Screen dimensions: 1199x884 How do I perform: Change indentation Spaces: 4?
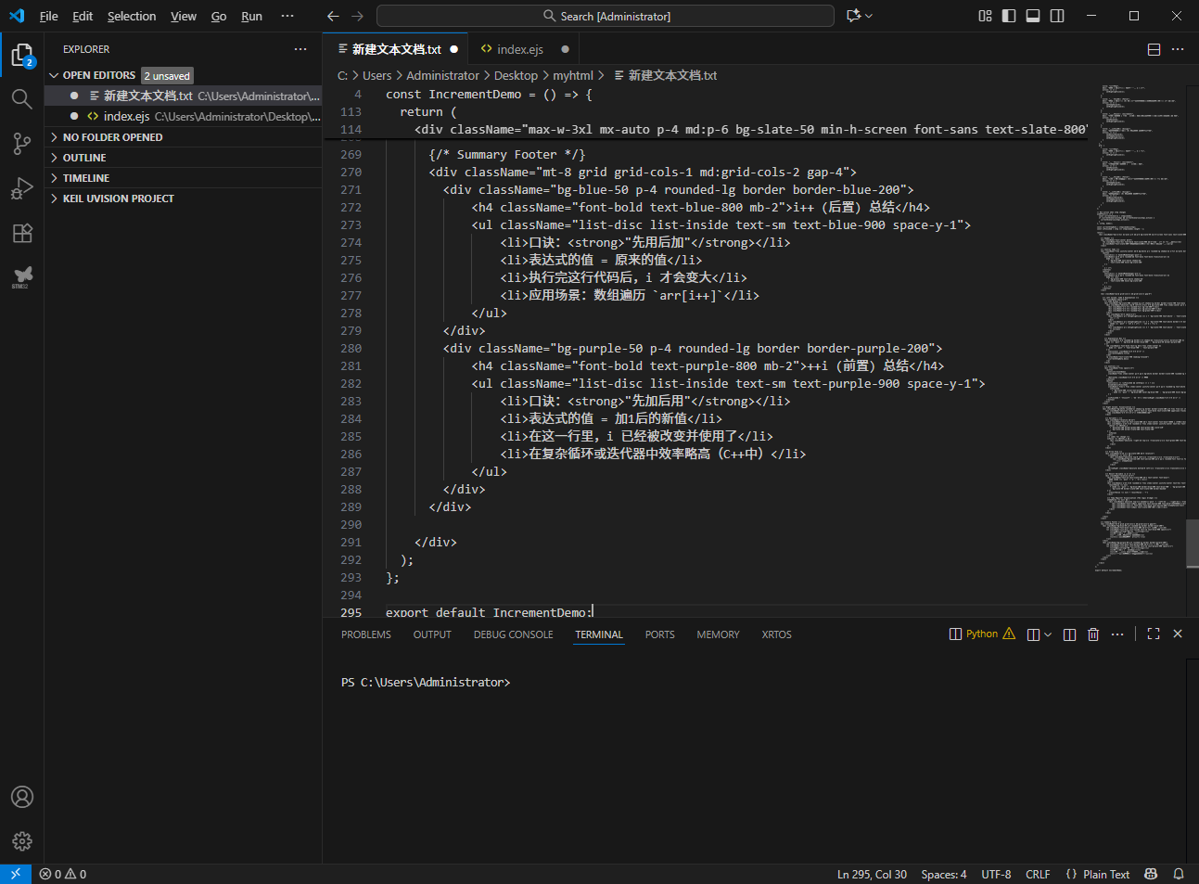point(944,874)
